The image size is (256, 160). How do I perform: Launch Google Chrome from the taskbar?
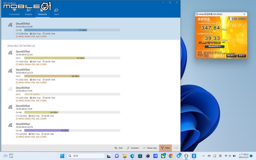point(171,156)
